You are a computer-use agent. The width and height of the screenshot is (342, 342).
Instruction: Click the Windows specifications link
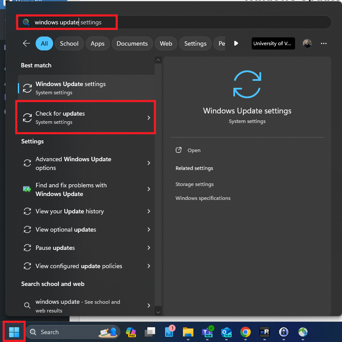[x=203, y=198]
